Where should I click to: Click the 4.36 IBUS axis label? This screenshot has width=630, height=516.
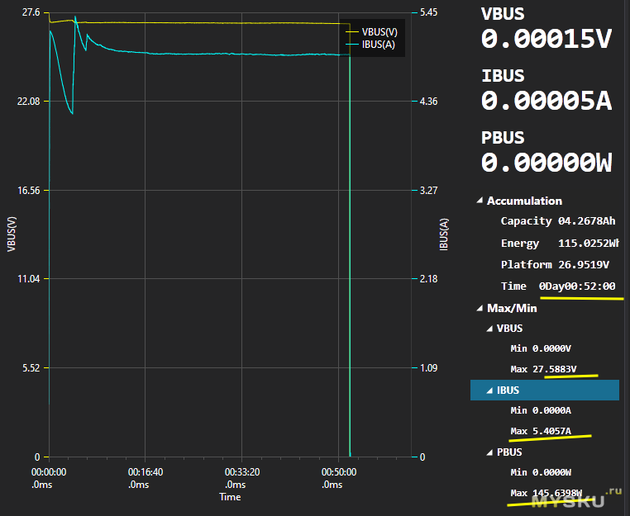point(429,101)
